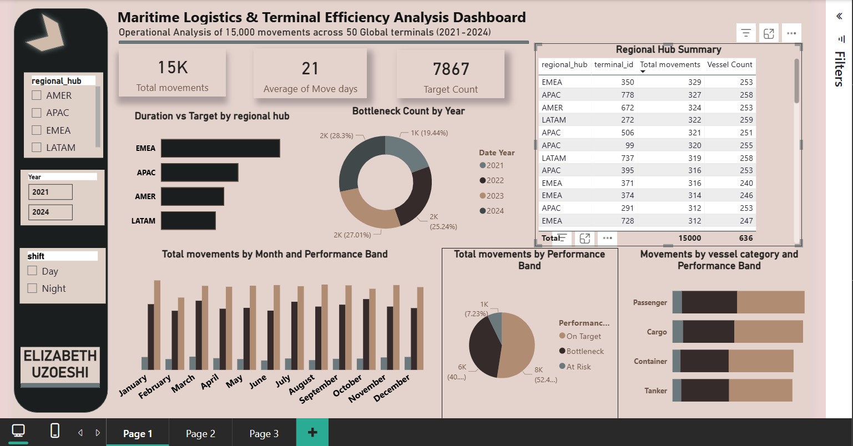Open Page 2 tab

point(200,434)
